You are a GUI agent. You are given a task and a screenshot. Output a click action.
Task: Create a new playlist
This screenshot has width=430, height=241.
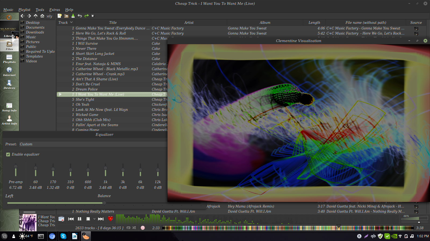[x=60, y=16]
